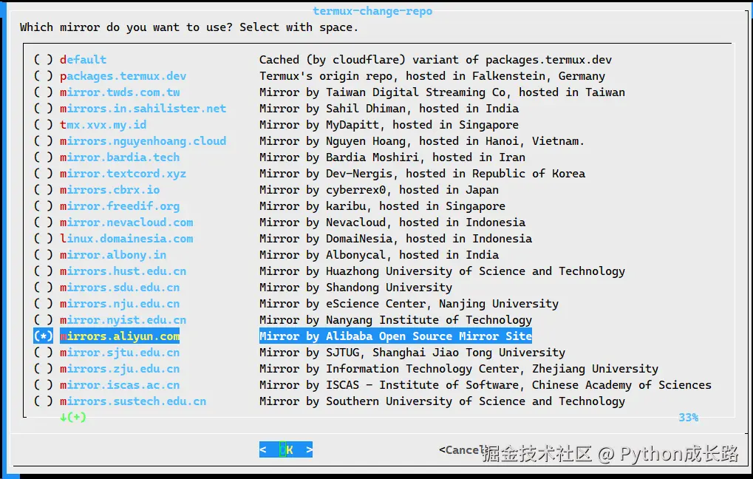
Task: Click 'Mirror by Alibaba Open Source Mirror Site' description
Action: coord(395,336)
